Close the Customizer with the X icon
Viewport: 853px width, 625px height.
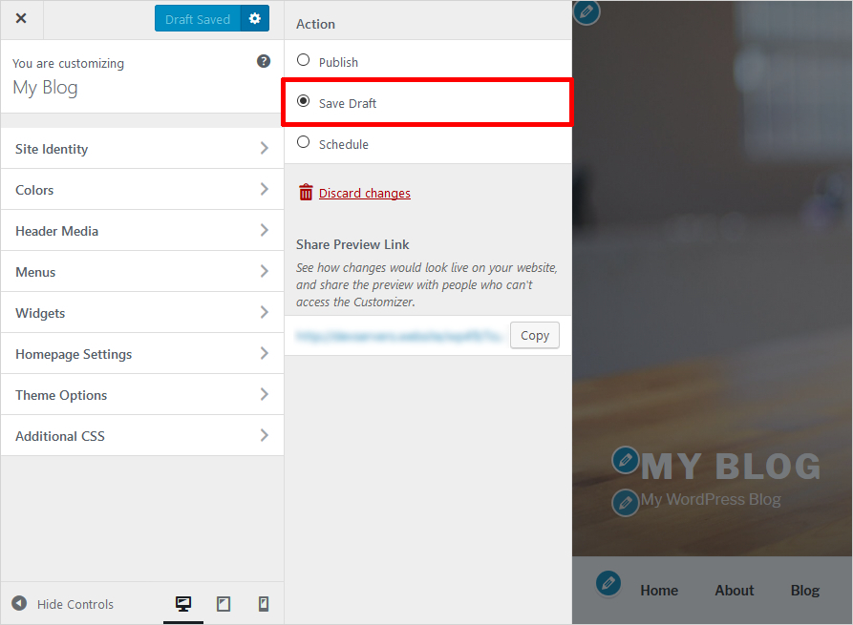pos(21,18)
